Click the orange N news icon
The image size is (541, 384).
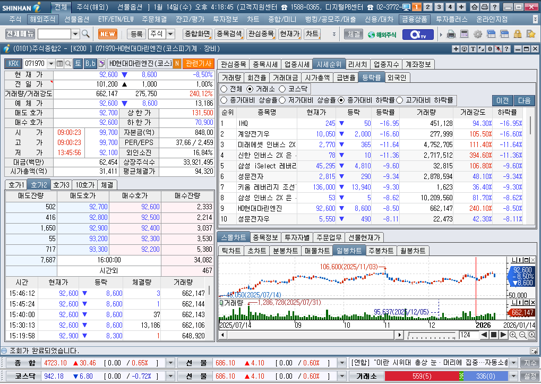click(177, 64)
